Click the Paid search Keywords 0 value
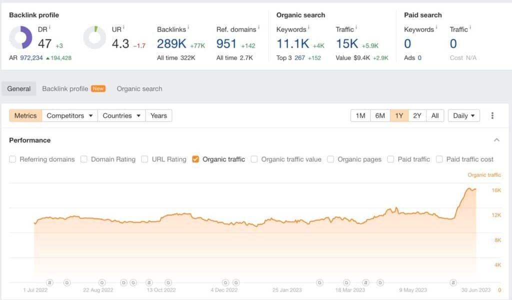512x300 pixels. pyautogui.click(x=407, y=44)
